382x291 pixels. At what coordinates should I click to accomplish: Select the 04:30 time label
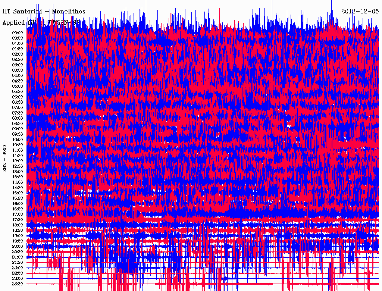(x=18, y=81)
